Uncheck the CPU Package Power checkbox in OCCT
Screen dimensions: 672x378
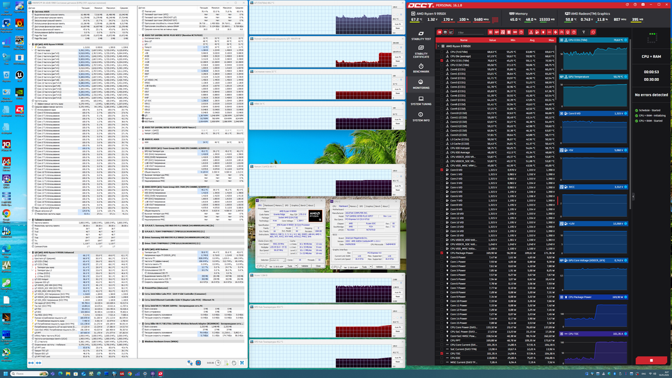coord(442,253)
